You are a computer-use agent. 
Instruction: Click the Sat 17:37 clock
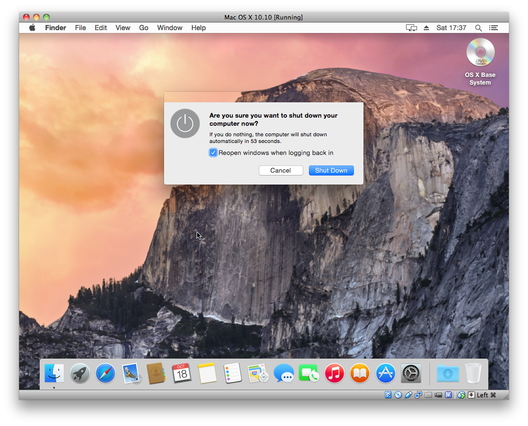[451, 28]
